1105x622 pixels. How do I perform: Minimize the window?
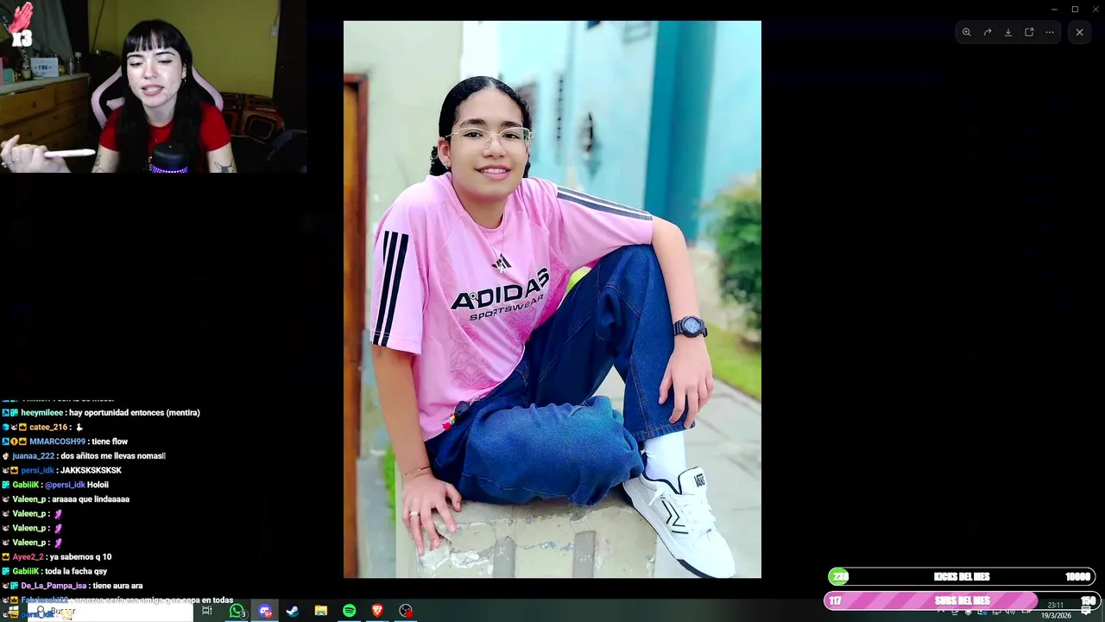(1054, 9)
